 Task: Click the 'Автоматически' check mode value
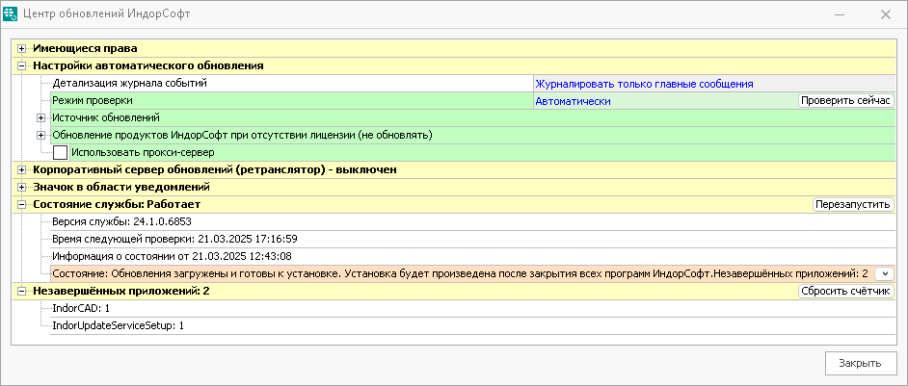click(x=574, y=101)
